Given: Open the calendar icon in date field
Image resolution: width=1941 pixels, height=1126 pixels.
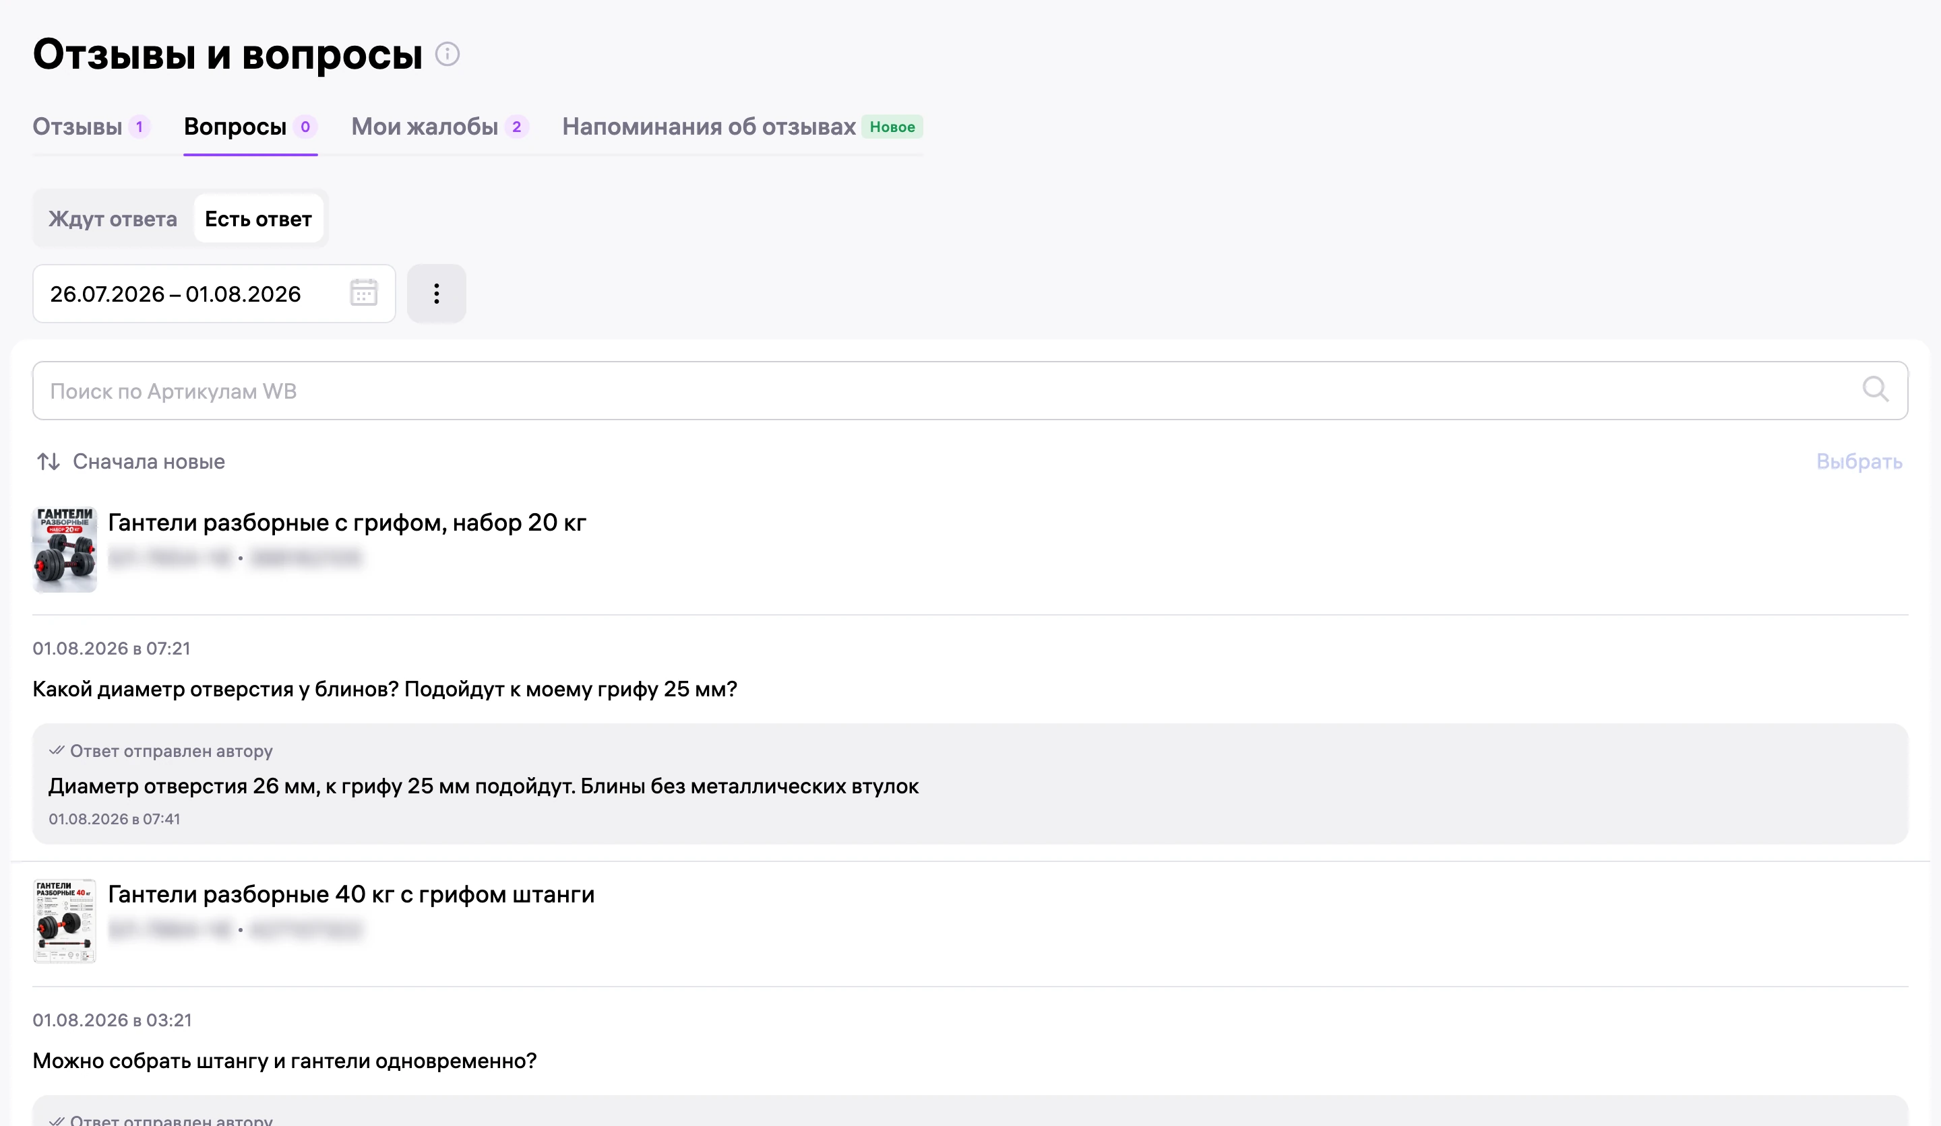Looking at the screenshot, I should (363, 292).
